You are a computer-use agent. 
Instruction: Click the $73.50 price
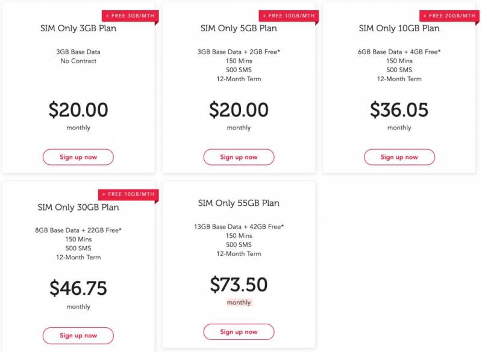coord(239,285)
